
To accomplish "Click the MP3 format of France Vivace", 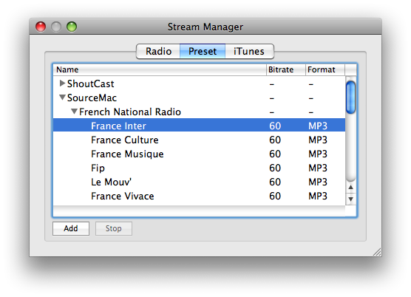I will point(318,197).
